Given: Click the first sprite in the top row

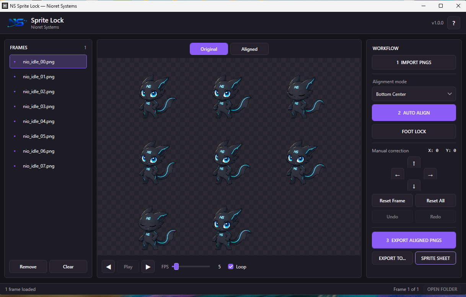Looking at the screenshot, I should click(157, 97).
